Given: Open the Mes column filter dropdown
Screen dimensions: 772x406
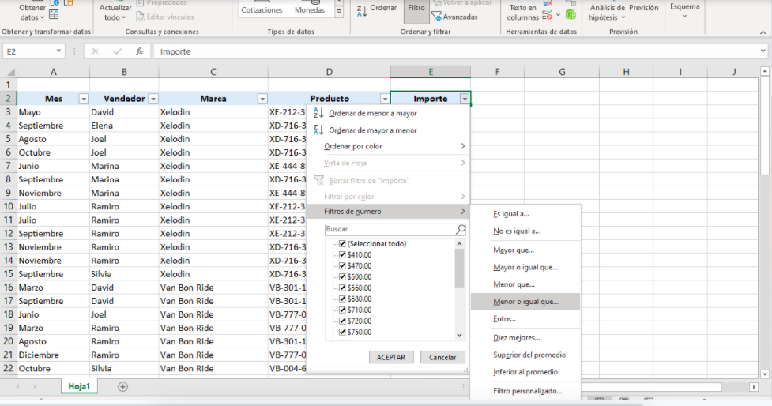Looking at the screenshot, I should point(84,99).
